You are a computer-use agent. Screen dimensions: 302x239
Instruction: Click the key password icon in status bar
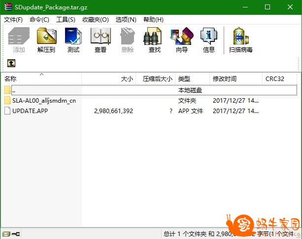click(16, 234)
